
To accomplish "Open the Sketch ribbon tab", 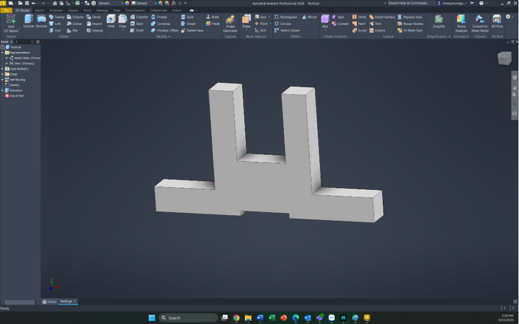I will pos(39,10).
